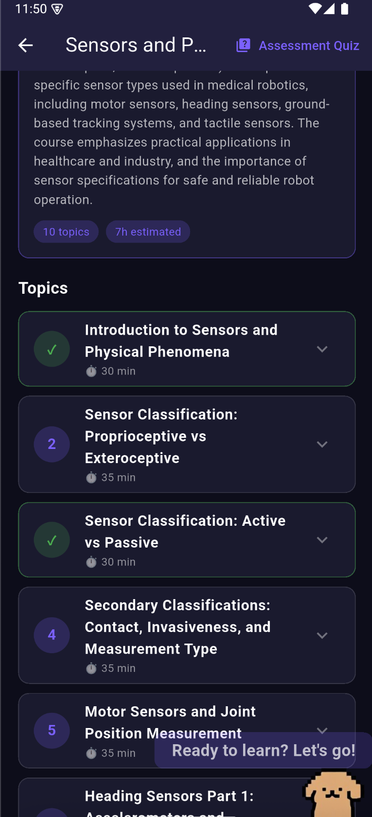Click the 7h estimated chip
The width and height of the screenshot is (372, 817).
coord(148,232)
